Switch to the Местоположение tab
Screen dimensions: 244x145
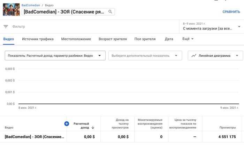[x=76, y=39]
